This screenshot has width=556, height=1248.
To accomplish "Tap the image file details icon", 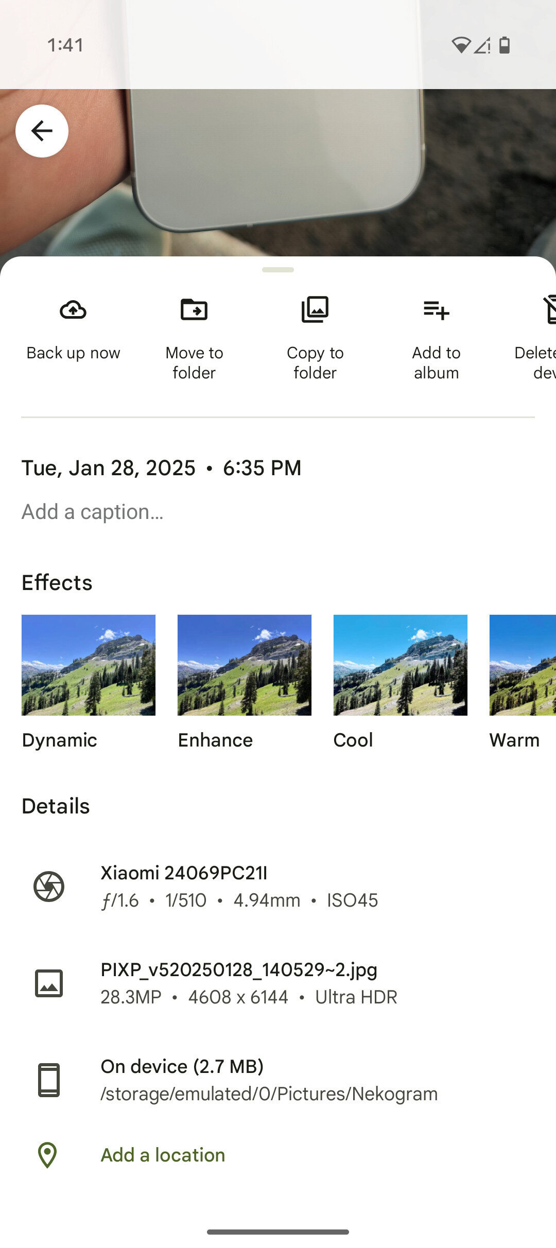I will pos(49,983).
